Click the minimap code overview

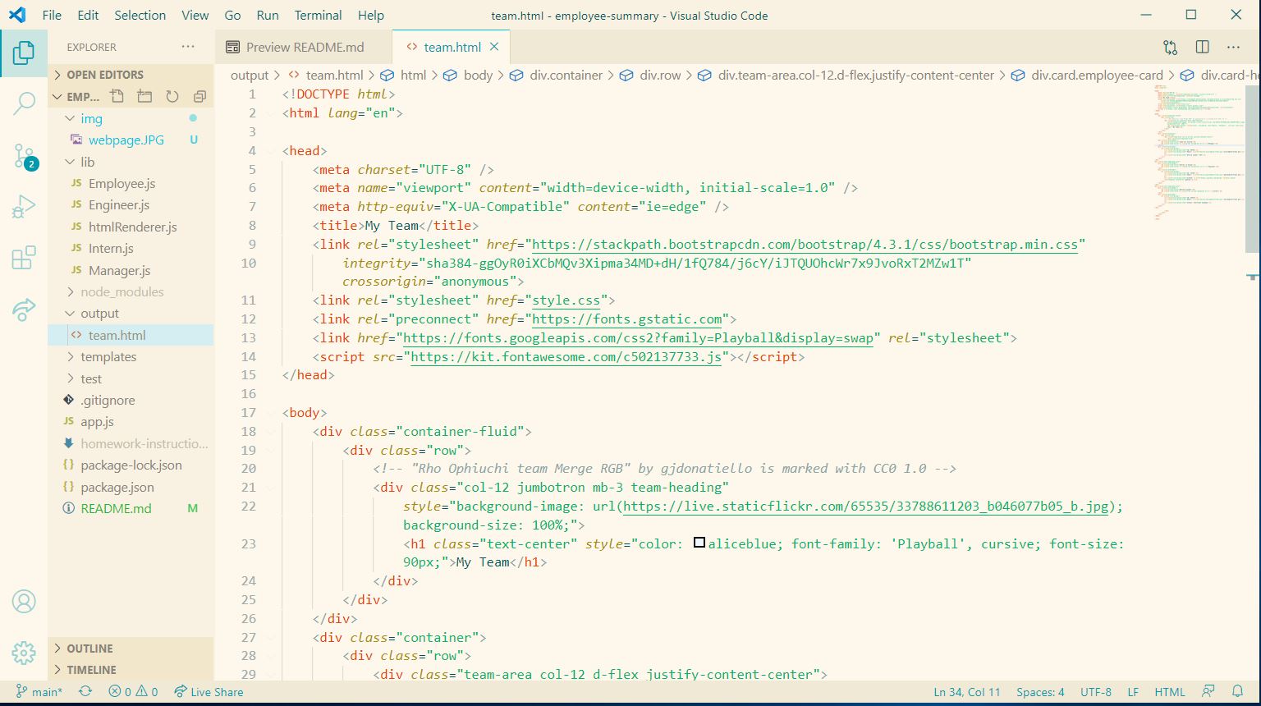1199,152
